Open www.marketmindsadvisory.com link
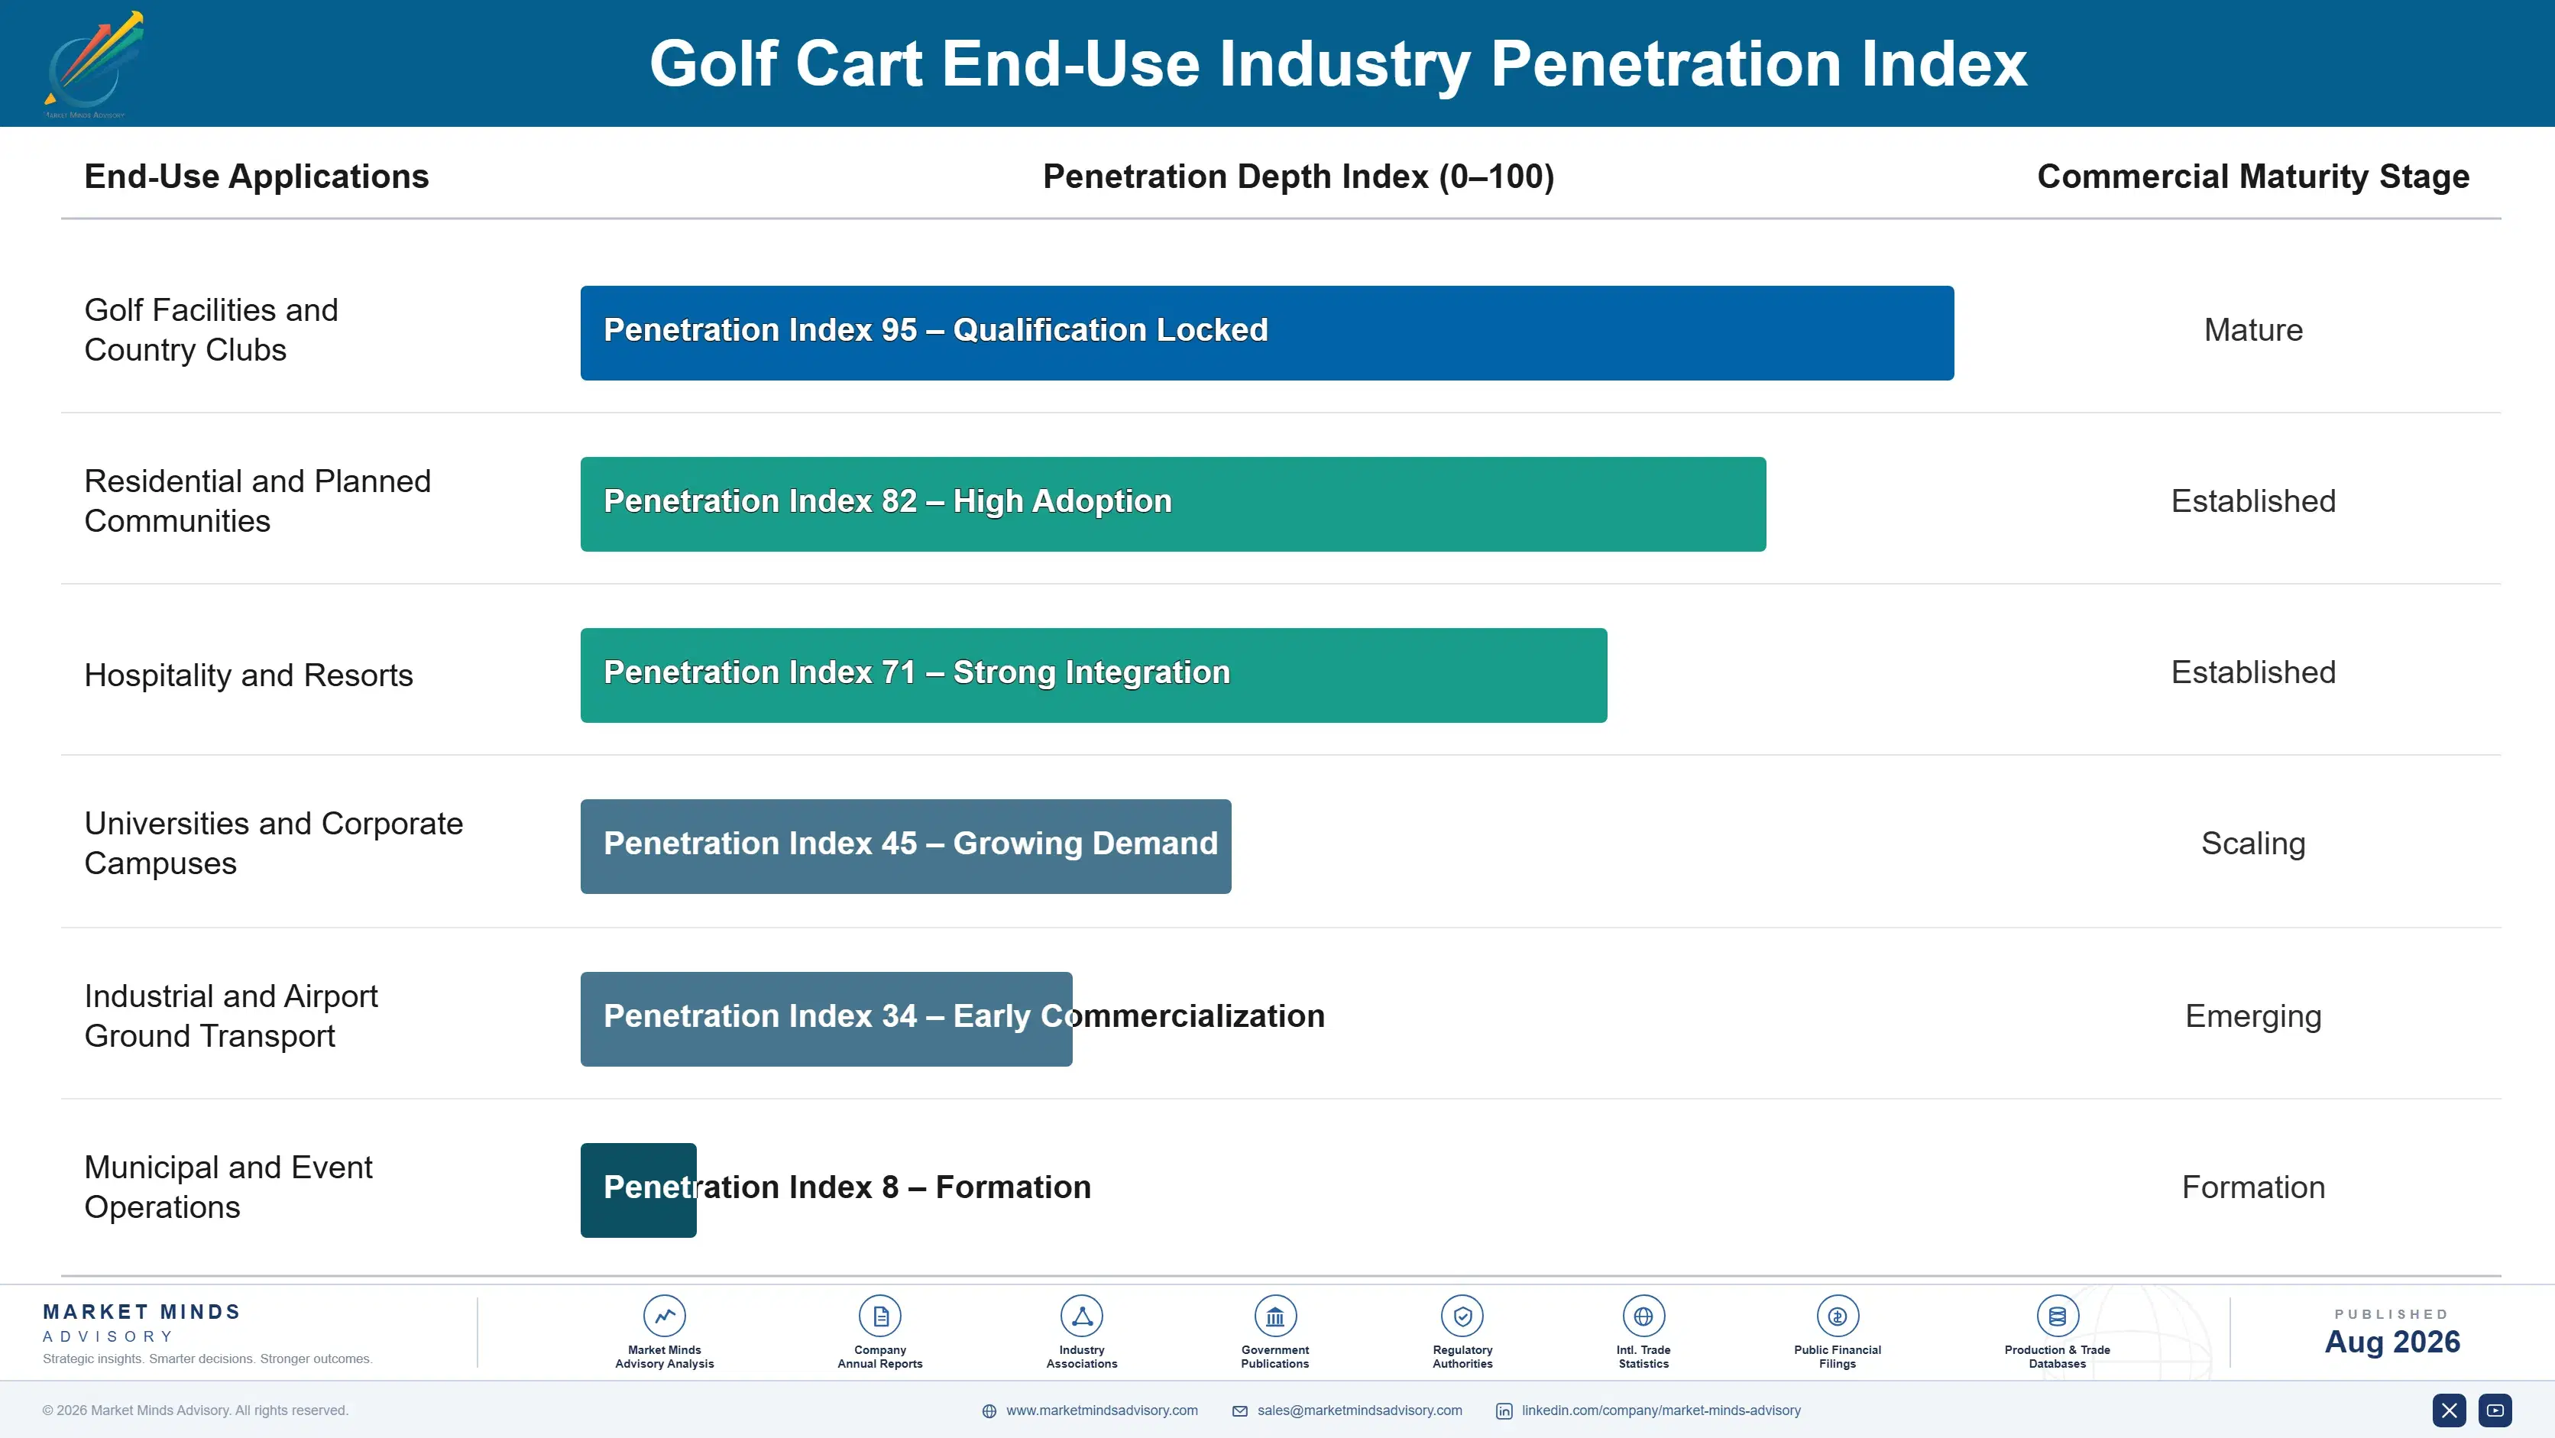This screenshot has height=1438, width=2555. click(1102, 1410)
